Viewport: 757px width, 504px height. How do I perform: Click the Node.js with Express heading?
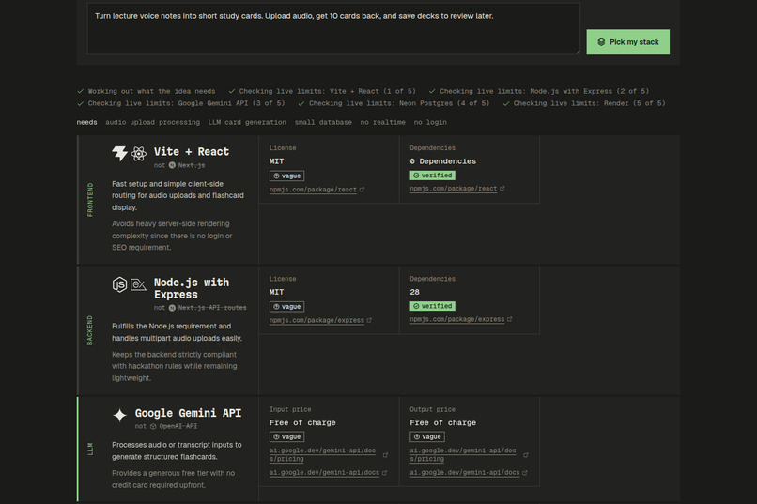coord(192,288)
